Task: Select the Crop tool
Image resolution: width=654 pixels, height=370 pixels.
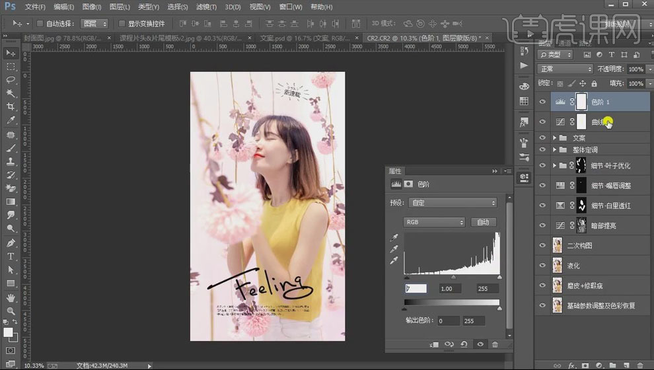Action: [x=11, y=106]
